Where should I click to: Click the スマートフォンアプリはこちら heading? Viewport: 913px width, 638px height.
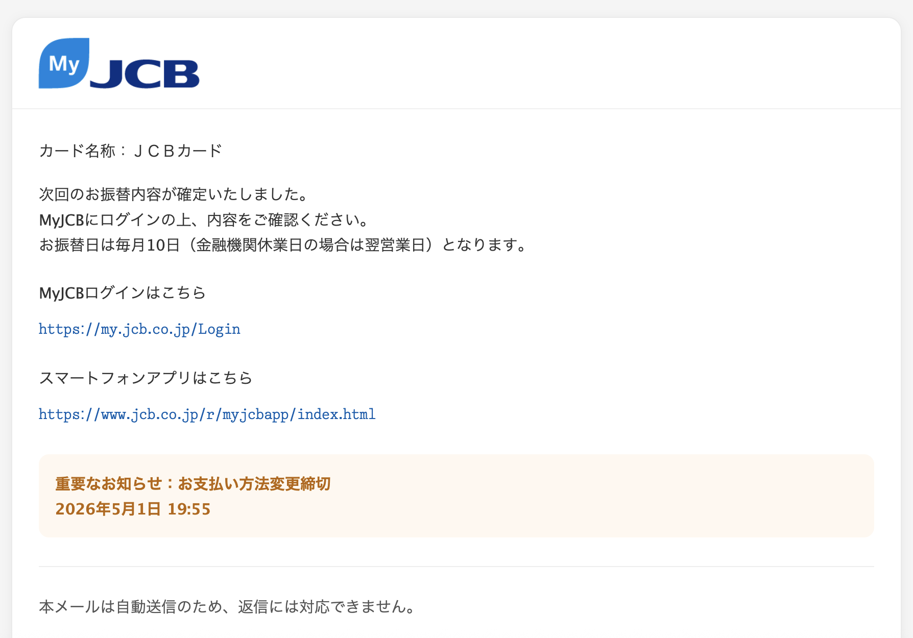(146, 378)
